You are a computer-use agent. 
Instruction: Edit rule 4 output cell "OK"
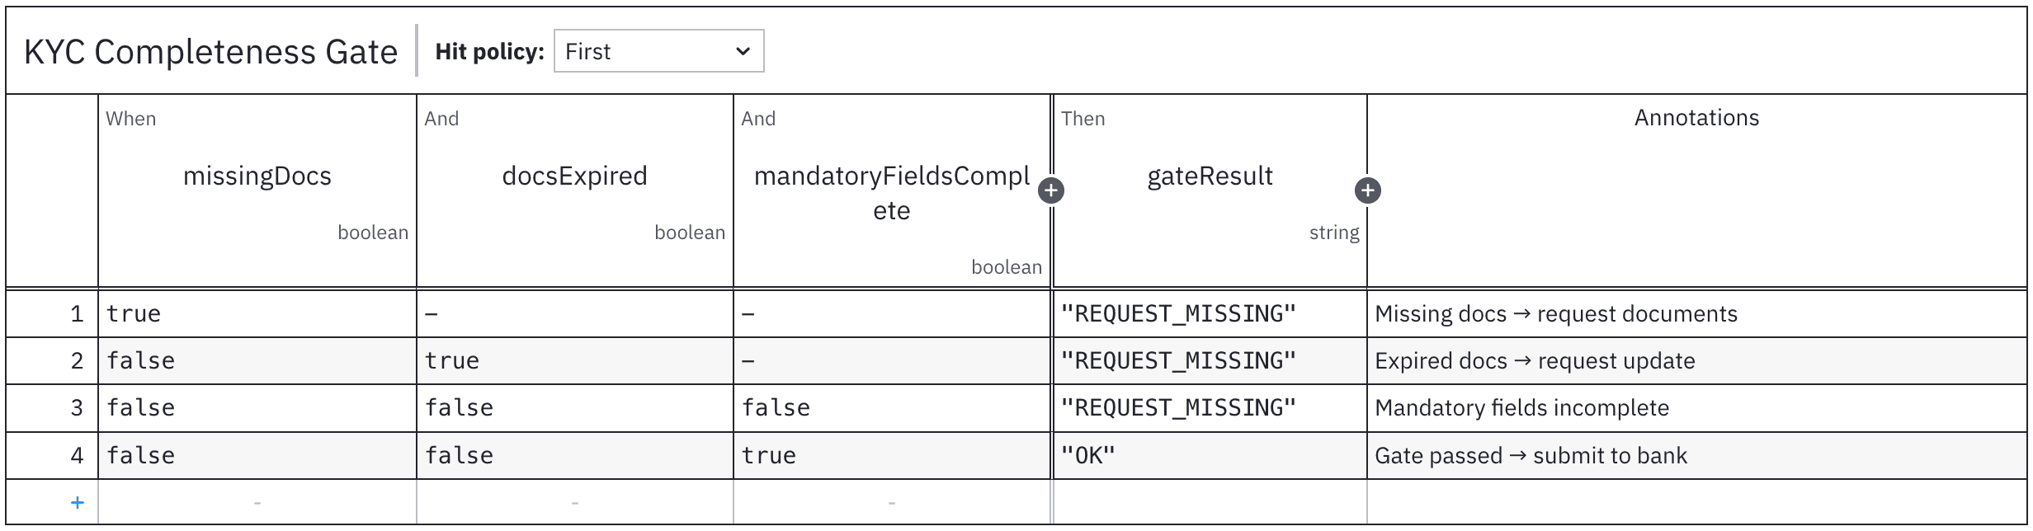[x=1210, y=456]
